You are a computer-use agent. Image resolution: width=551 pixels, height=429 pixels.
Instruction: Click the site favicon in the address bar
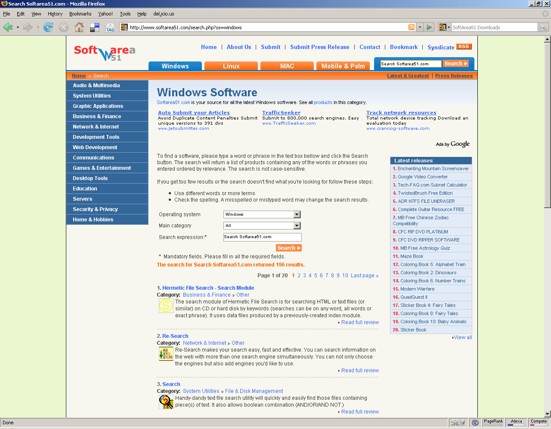tap(124, 27)
